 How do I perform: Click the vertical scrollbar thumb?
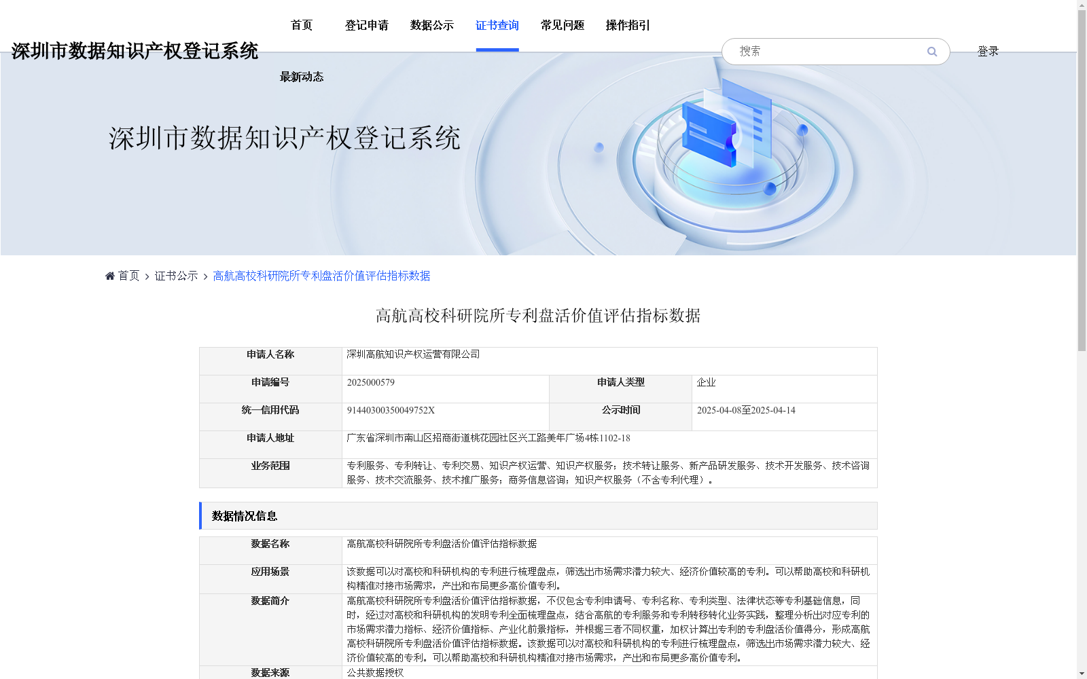coord(1082,181)
